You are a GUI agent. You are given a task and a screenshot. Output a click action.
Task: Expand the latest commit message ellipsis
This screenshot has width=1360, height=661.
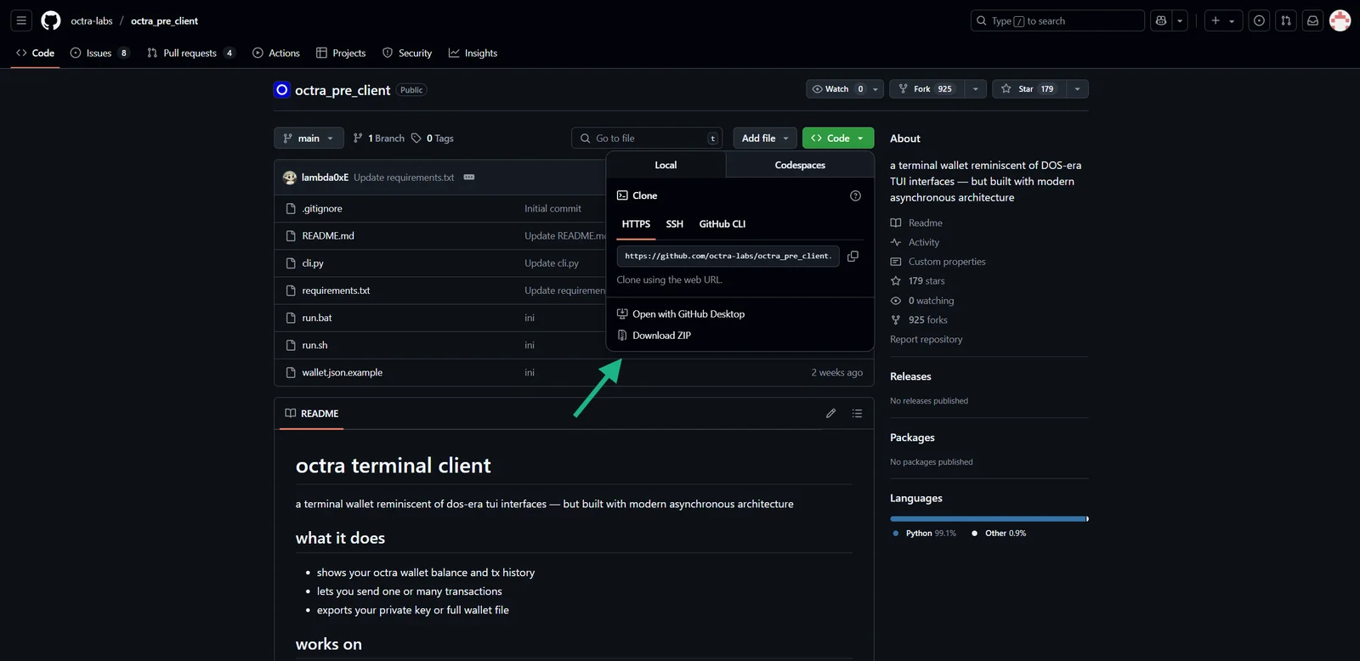point(469,178)
